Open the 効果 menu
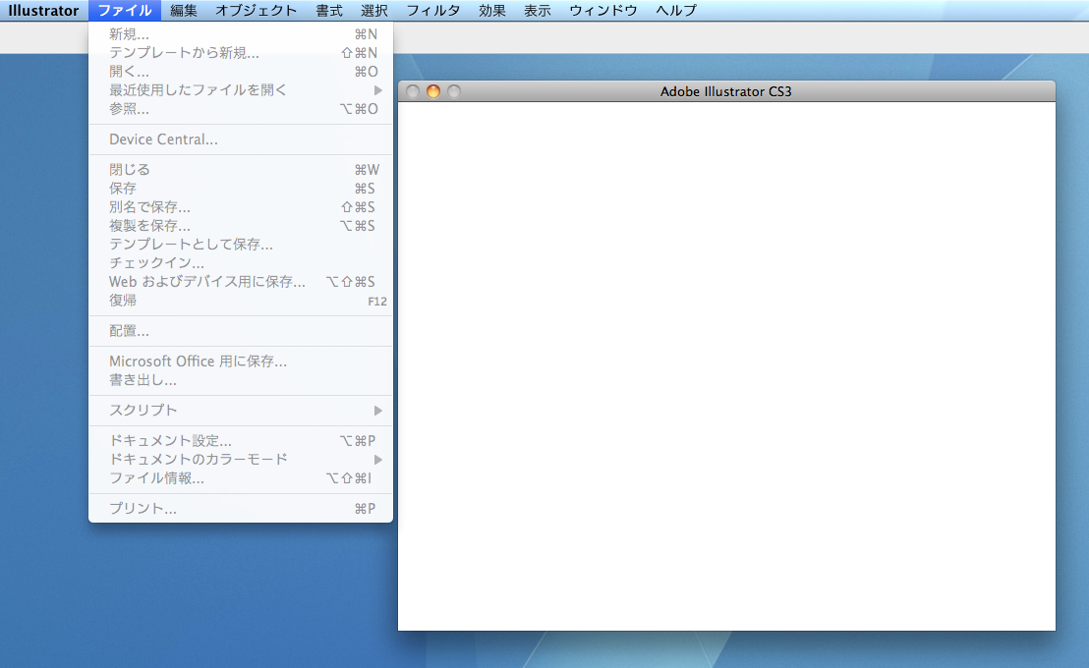The width and height of the screenshot is (1089, 668). [491, 11]
